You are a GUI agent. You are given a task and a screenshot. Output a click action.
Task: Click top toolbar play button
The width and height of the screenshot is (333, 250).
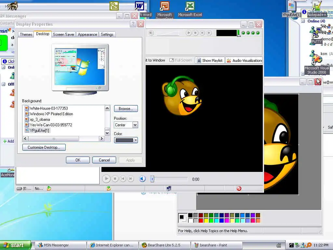188,33
